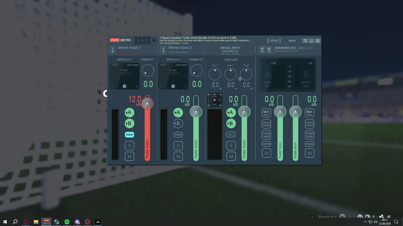Click the Stereo Input 2 Audibility knob

pyautogui.click(x=196, y=71)
